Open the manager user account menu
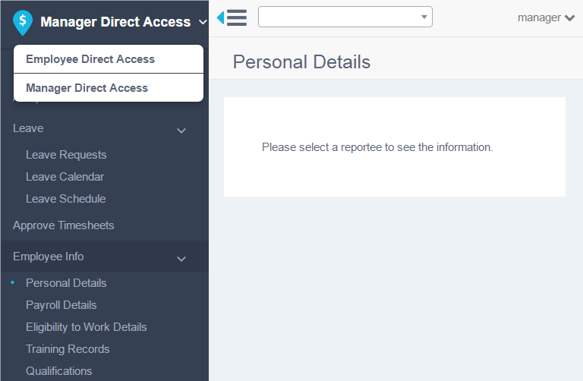Image resolution: width=583 pixels, height=381 pixels. click(x=547, y=17)
